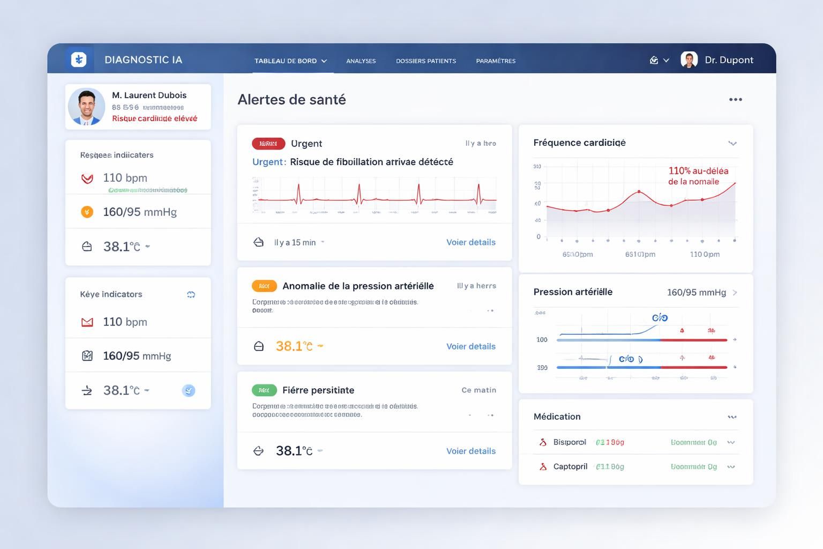The image size is (823, 549).
Task: Click Anomalie de la pression artérielle title
Action: pyautogui.click(x=358, y=286)
